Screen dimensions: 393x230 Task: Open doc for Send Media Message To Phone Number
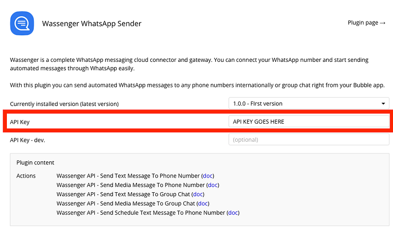pyautogui.click(x=213, y=185)
